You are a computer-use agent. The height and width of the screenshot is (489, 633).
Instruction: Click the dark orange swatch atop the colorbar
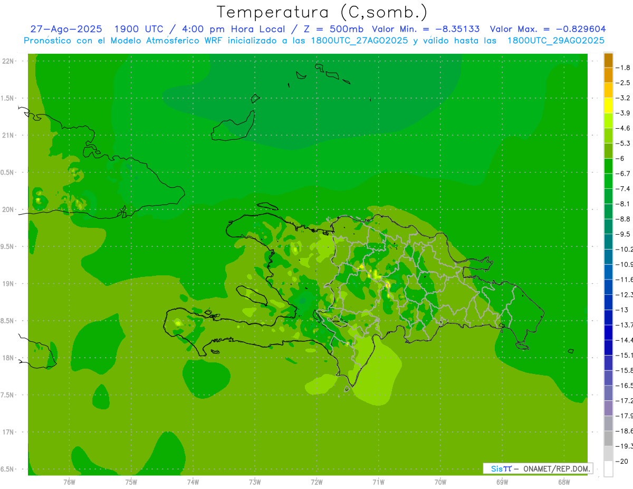click(x=608, y=60)
